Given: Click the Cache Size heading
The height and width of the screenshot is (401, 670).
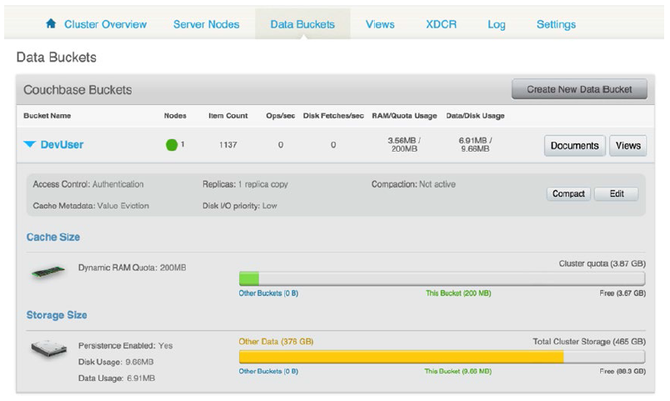Looking at the screenshot, I should click(x=53, y=237).
